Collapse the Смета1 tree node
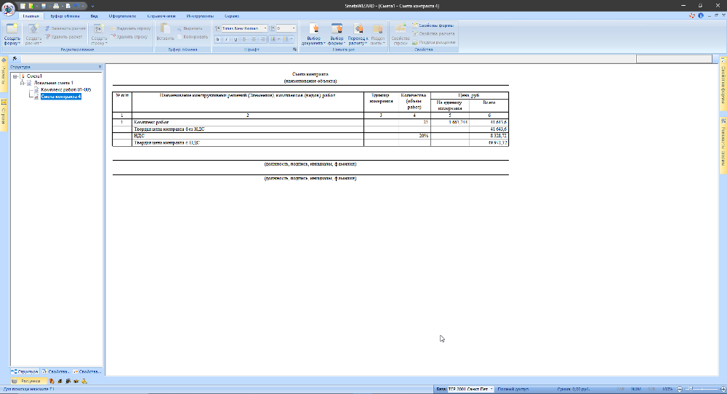727x394 pixels. 15,76
